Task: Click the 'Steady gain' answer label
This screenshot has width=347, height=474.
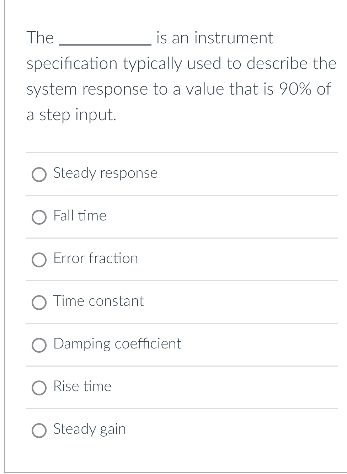Action: tap(89, 429)
